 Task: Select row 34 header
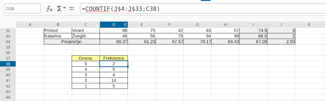(8, 41)
